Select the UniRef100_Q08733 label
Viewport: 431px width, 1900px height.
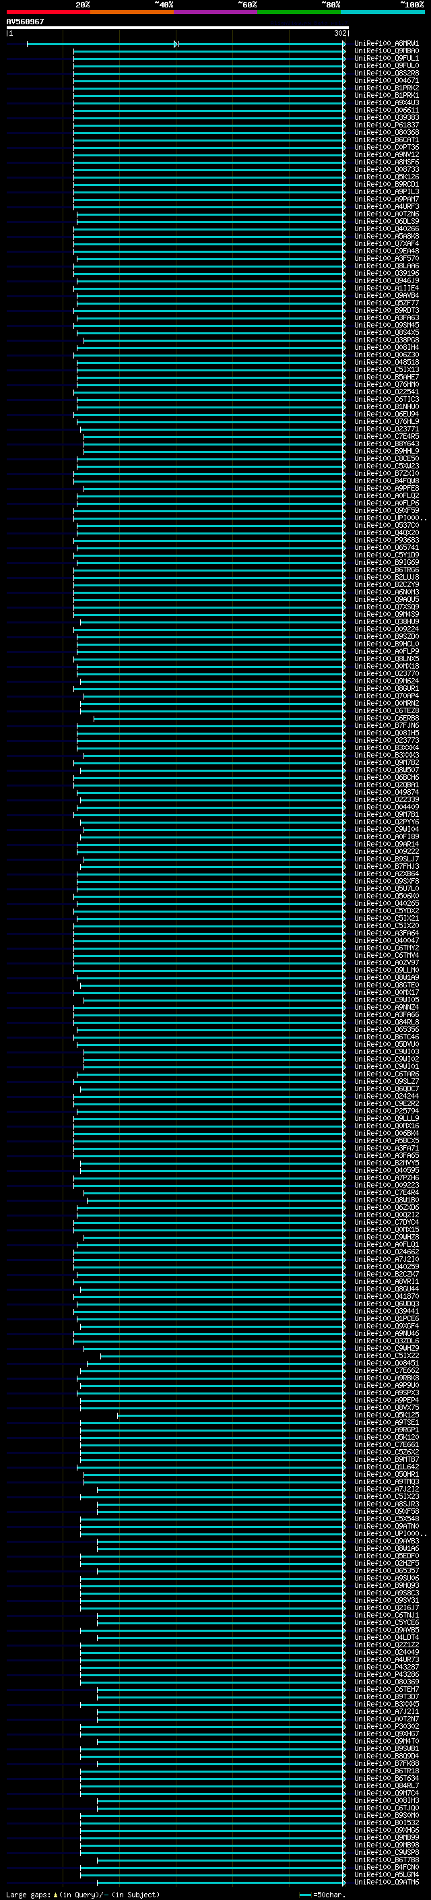(x=386, y=170)
